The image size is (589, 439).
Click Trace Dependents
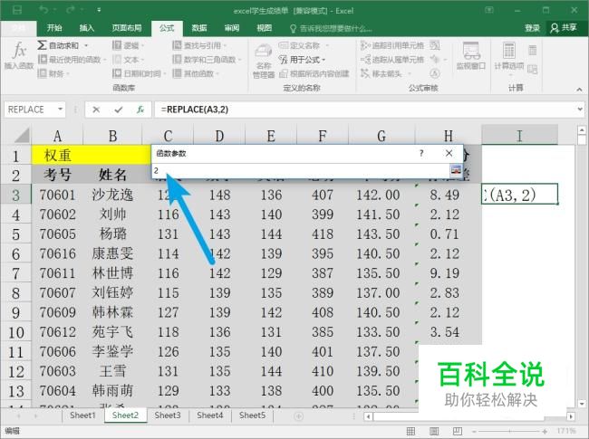(x=392, y=60)
